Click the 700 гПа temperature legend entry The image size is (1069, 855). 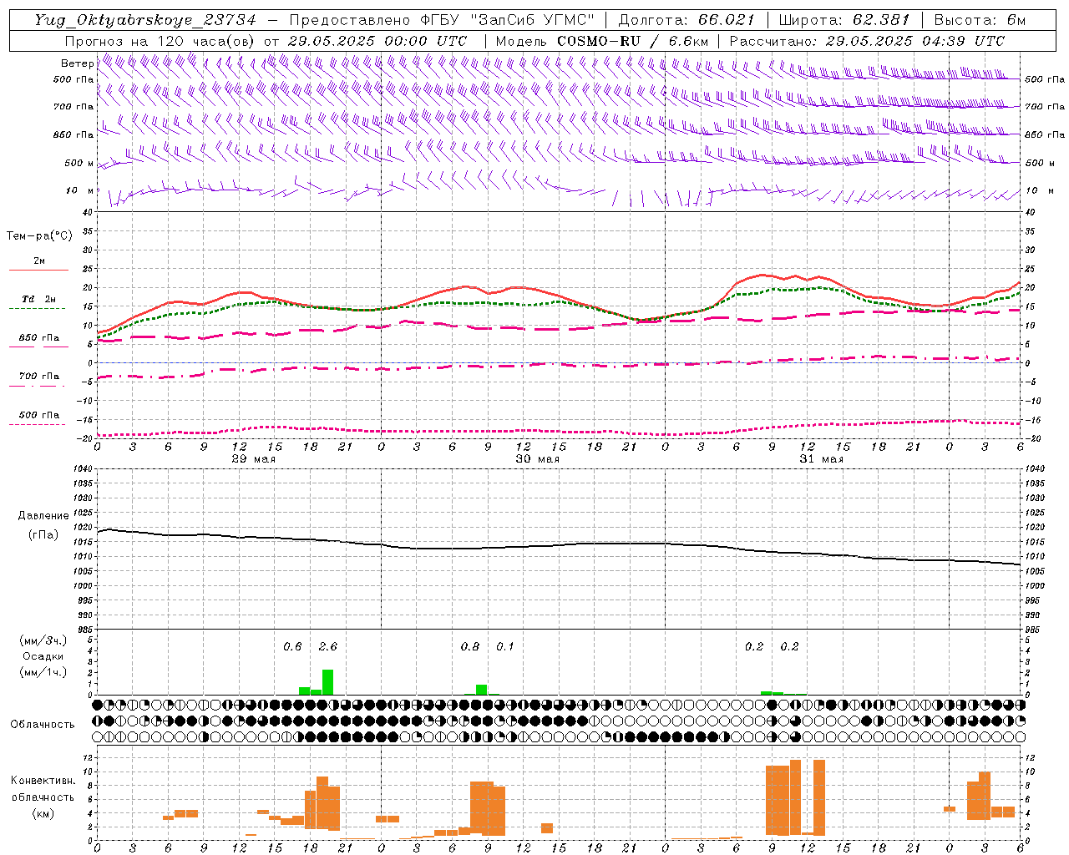coord(39,376)
